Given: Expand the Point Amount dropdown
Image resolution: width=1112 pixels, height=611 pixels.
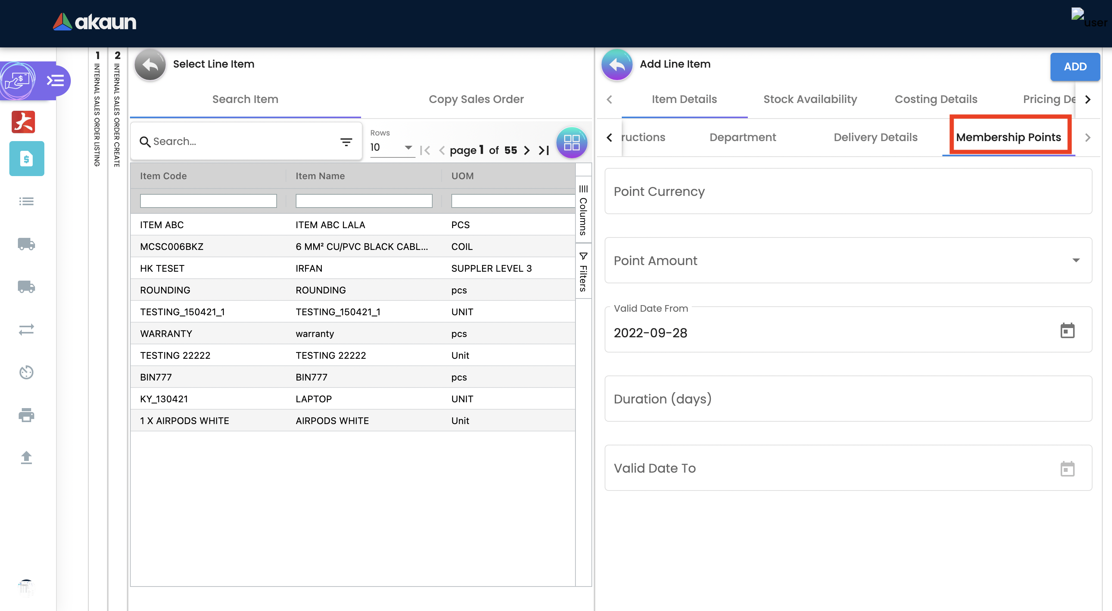Looking at the screenshot, I should point(1075,260).
